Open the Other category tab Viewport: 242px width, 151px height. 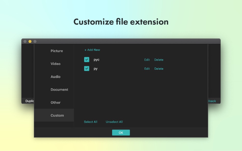pos(54,103)
